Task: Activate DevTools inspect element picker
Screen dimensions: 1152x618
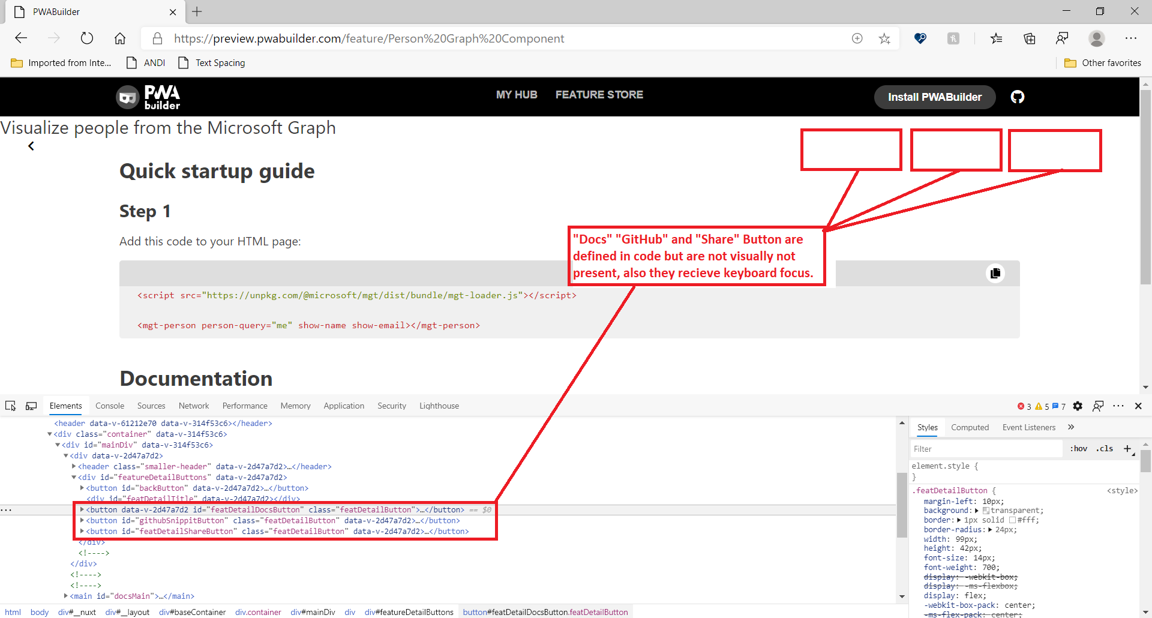Action: [x=11, y=406]
